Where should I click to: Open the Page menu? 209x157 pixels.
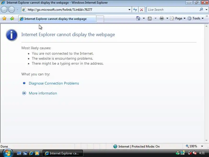pyautogui.click(x=178, y=18)
